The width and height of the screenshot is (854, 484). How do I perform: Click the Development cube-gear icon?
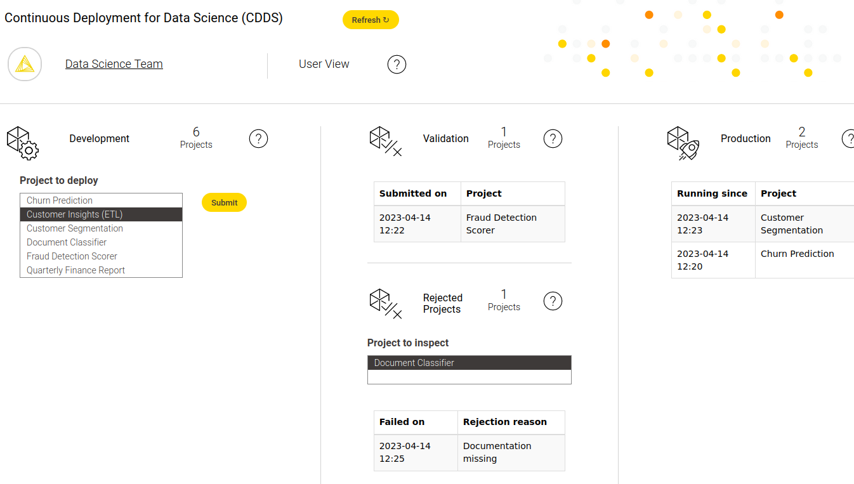(23, 142)
